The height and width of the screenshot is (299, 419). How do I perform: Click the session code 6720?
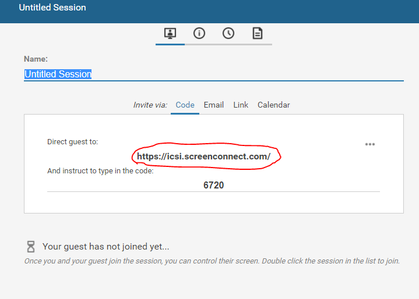[x=213, y=185]
